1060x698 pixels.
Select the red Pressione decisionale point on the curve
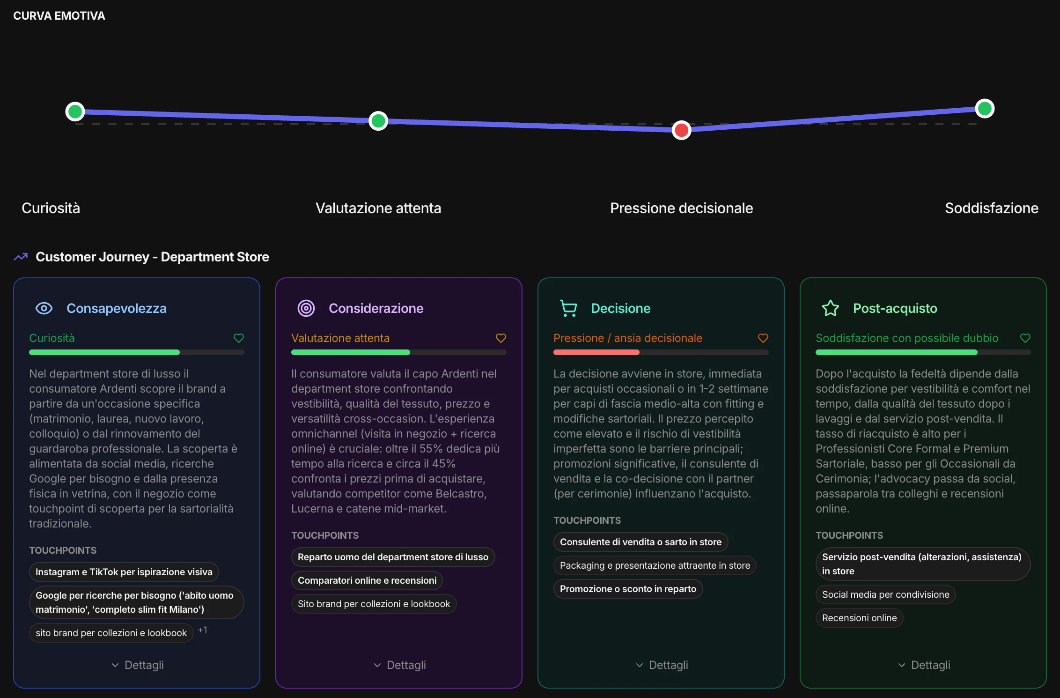click(x=682, y=130)
